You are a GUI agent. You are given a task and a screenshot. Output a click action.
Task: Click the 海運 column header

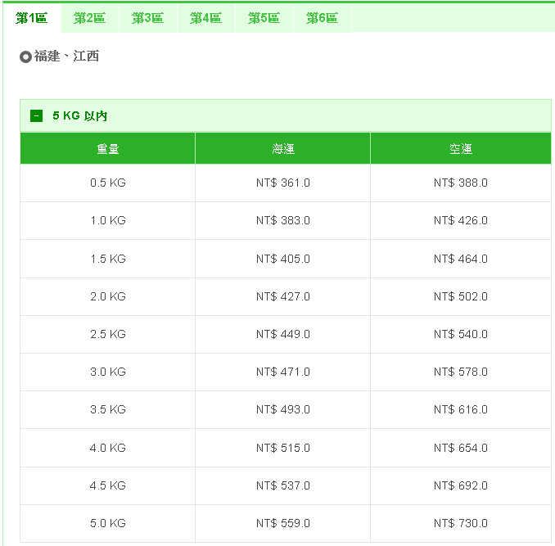point(283,149)
